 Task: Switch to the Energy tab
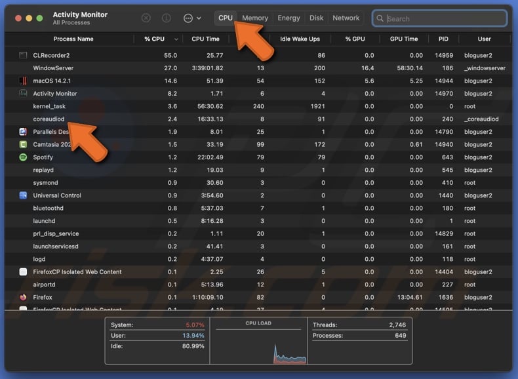click(289, 18)
